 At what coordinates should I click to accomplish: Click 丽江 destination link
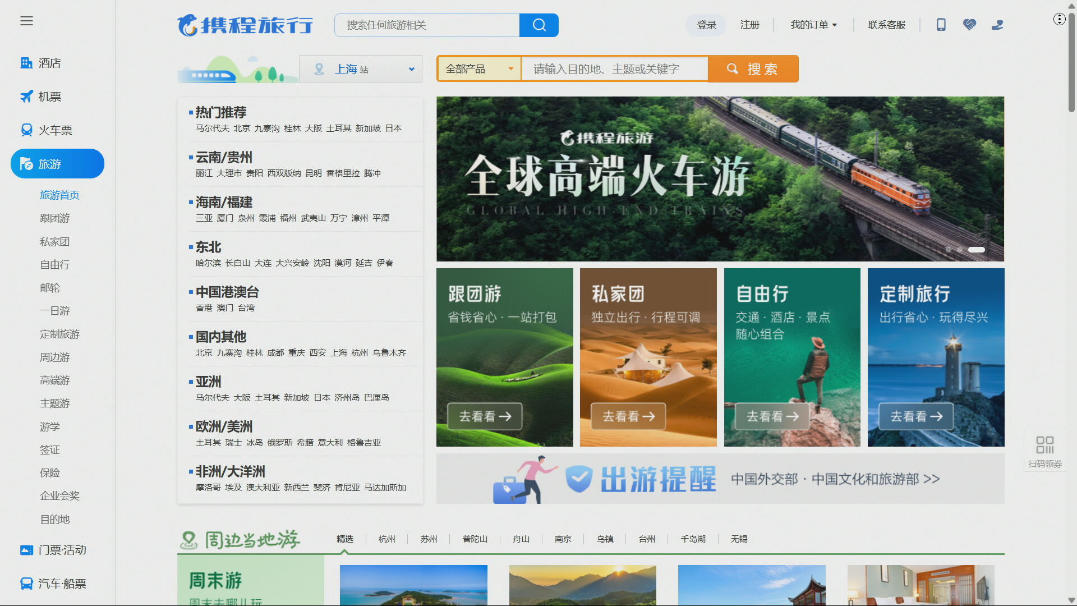[204, 173]
